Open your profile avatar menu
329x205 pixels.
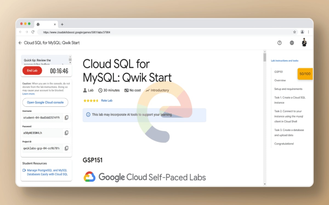coord(304,43)
